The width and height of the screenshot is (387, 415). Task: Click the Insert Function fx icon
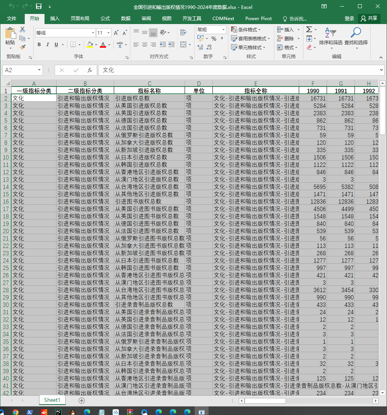click(89, 70)
